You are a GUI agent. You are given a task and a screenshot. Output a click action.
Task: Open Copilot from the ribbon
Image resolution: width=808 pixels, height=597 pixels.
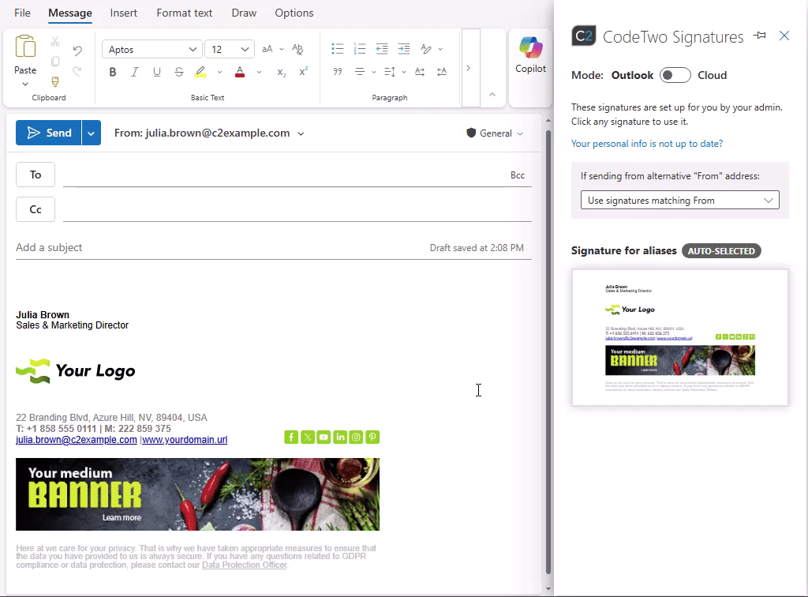coord(530,56)
